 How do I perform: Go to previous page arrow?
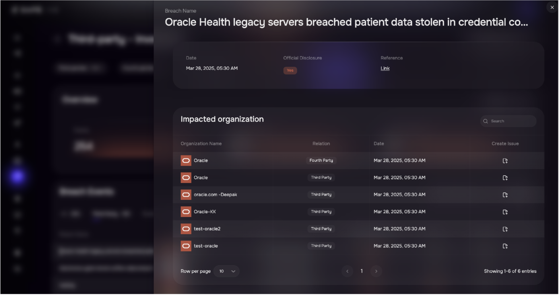pos(347,271)
